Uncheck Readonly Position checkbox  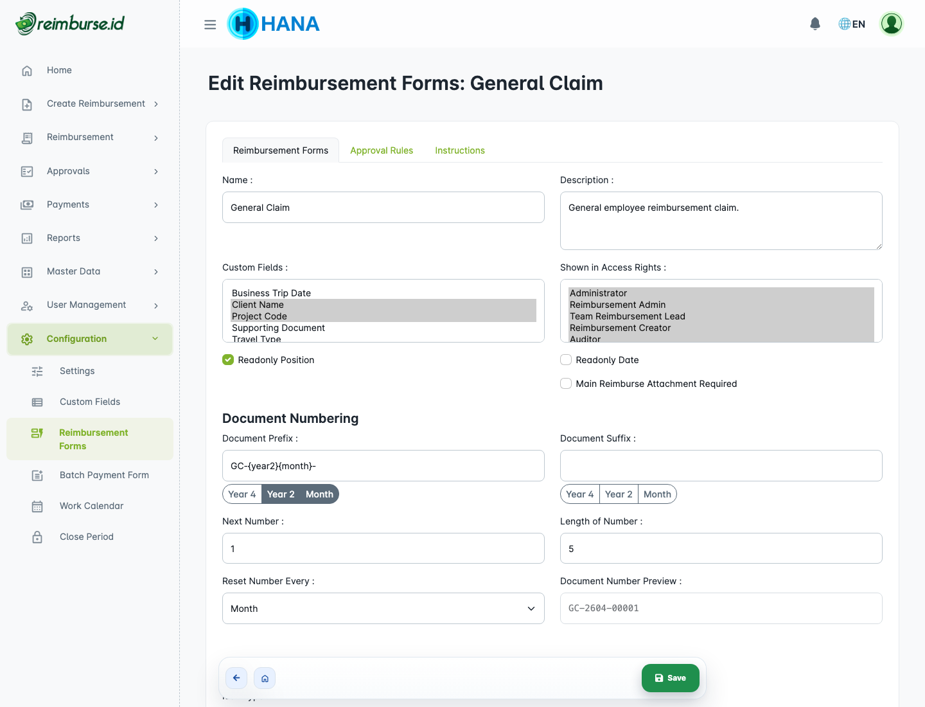(228, 360)
